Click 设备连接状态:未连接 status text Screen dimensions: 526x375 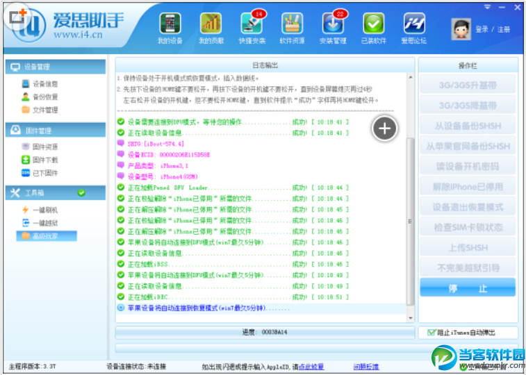tap(136, 367)
